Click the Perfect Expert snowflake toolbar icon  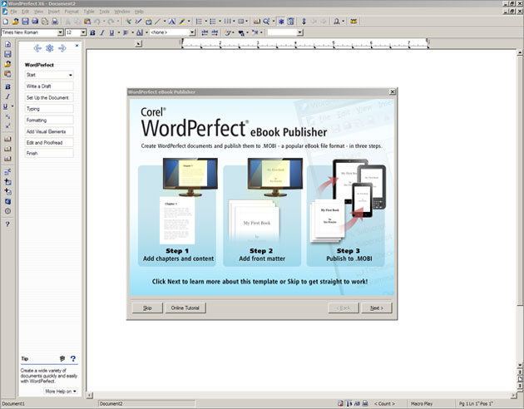click(281, 22)
